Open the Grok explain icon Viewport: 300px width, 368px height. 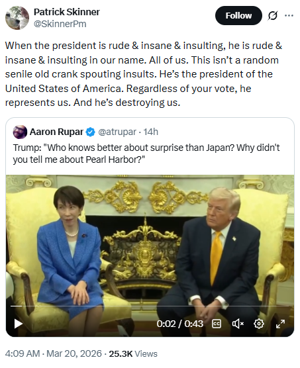pos(273,16)
